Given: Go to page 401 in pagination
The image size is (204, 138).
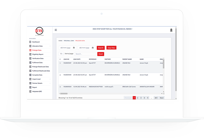Looking at the screenshot, I should click(x=156, y=98).
